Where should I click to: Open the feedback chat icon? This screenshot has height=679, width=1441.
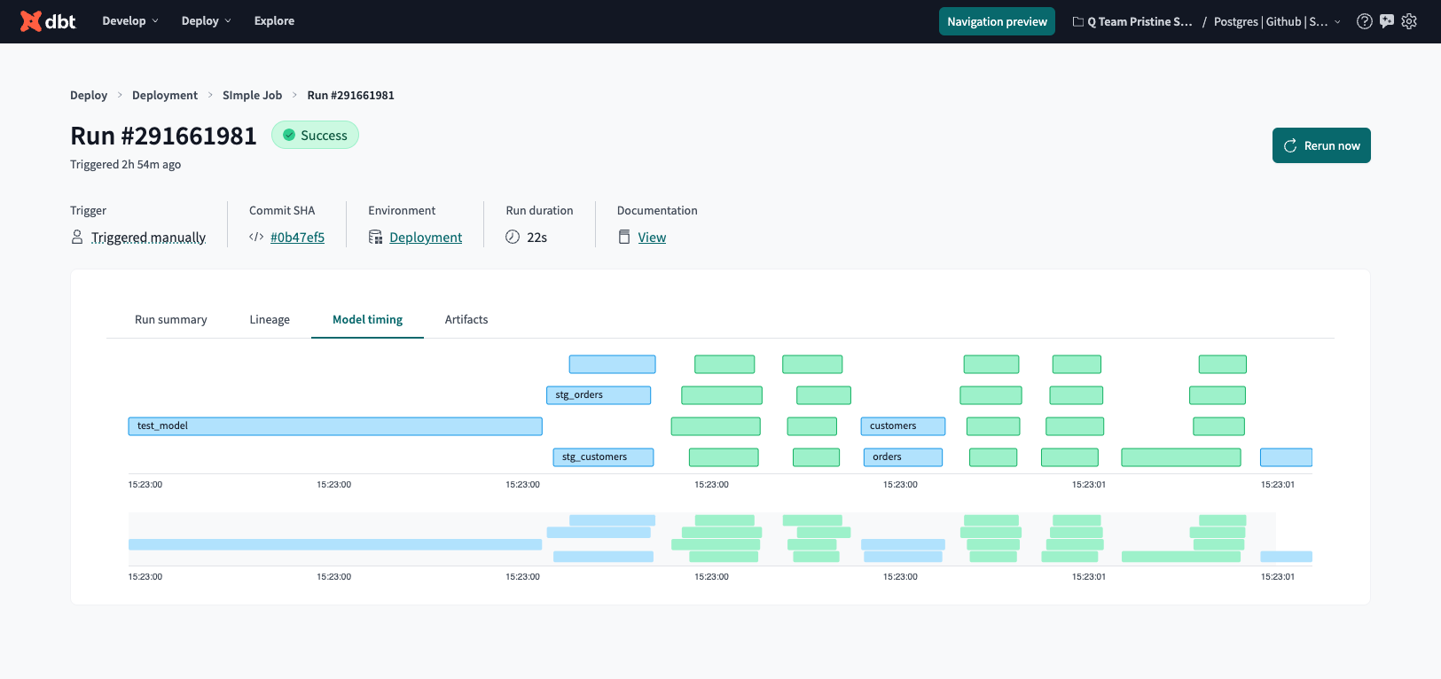(x=1387, y=21)
